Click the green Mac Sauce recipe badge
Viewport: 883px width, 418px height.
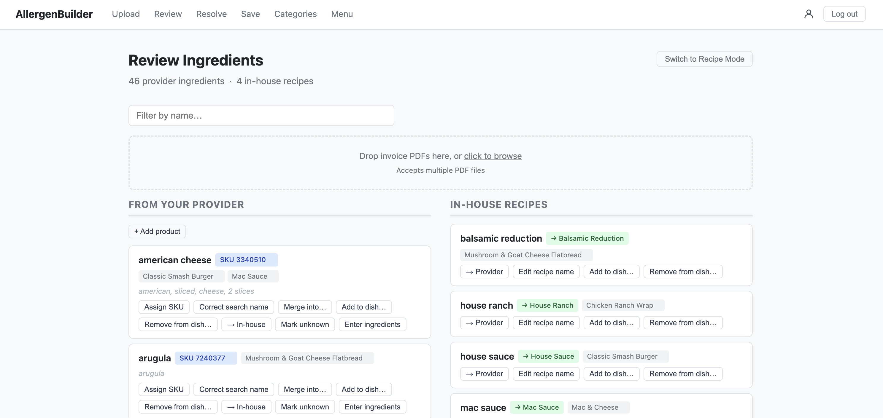point(537,407)
